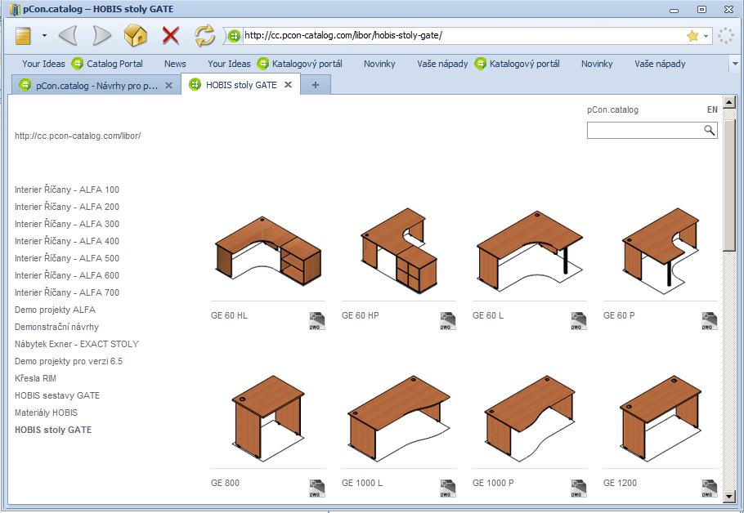
Task: Select the GE 1000 L desk thumbnail
Action: 399,418
